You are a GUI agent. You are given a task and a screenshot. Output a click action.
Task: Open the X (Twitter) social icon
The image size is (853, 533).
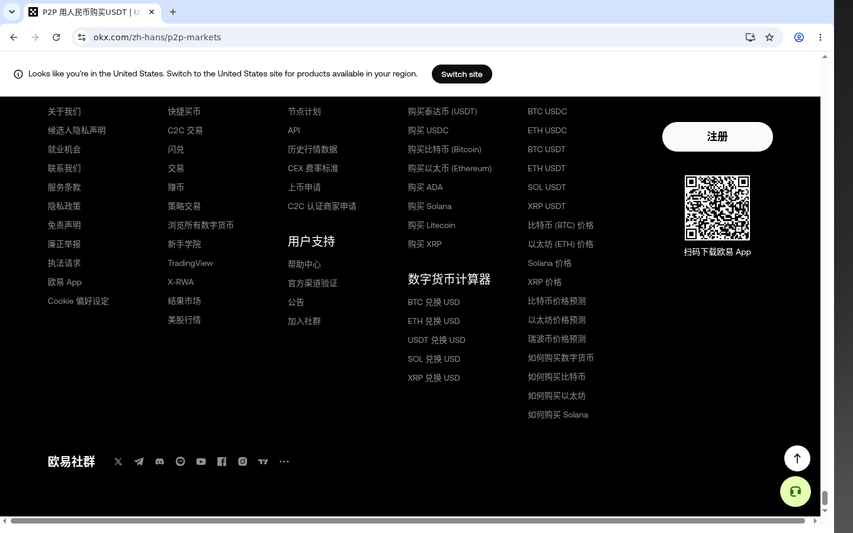[118, 461]
